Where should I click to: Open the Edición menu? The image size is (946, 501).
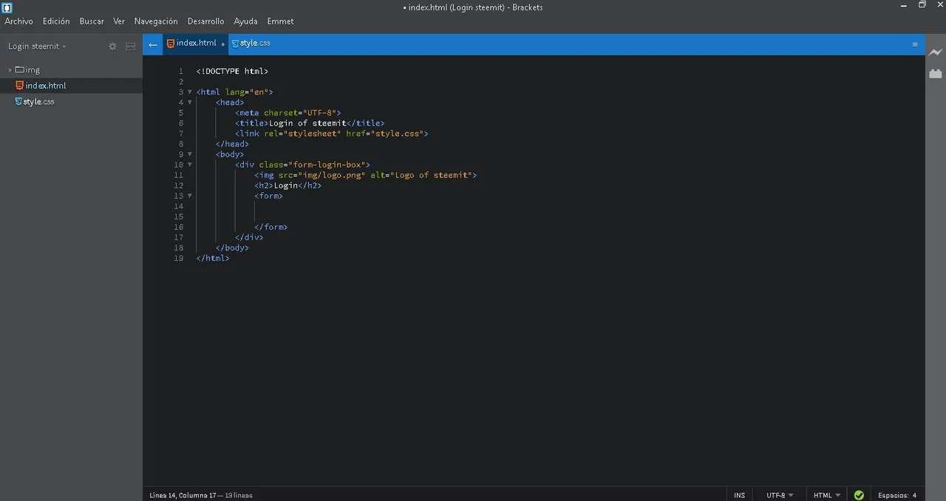[56, 21]
